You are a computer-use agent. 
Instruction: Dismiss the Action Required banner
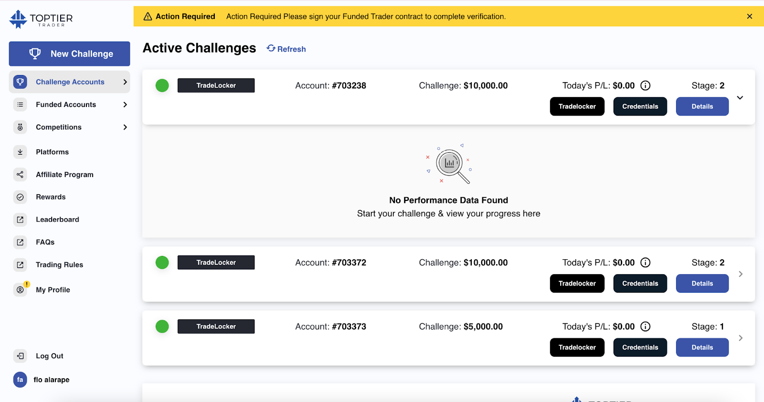tap(750, 16)
